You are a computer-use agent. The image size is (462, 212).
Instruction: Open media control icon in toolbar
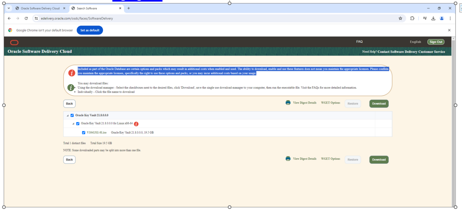425,18
